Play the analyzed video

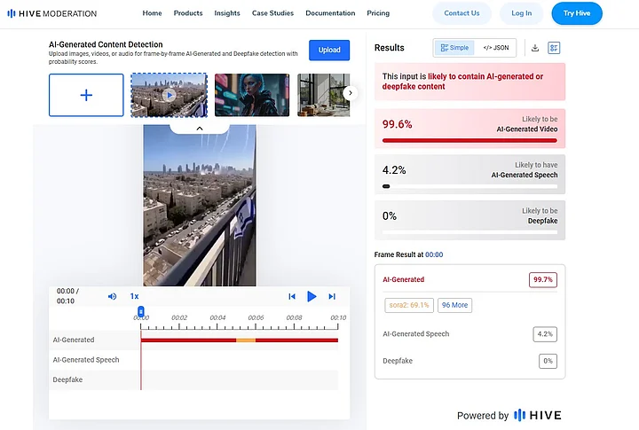(x=312, y=296)
